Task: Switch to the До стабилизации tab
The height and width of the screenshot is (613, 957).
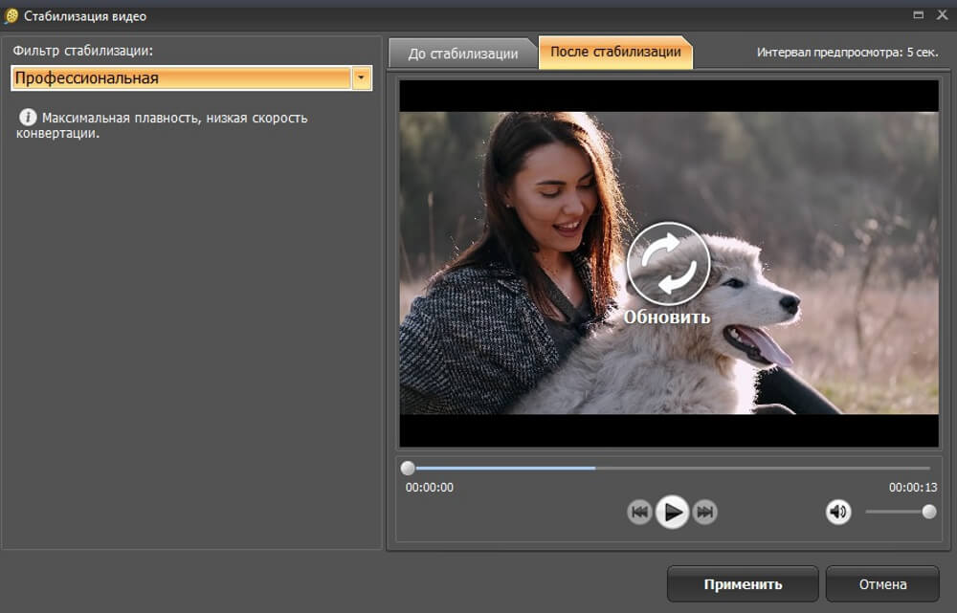Action: click(462, 54)
